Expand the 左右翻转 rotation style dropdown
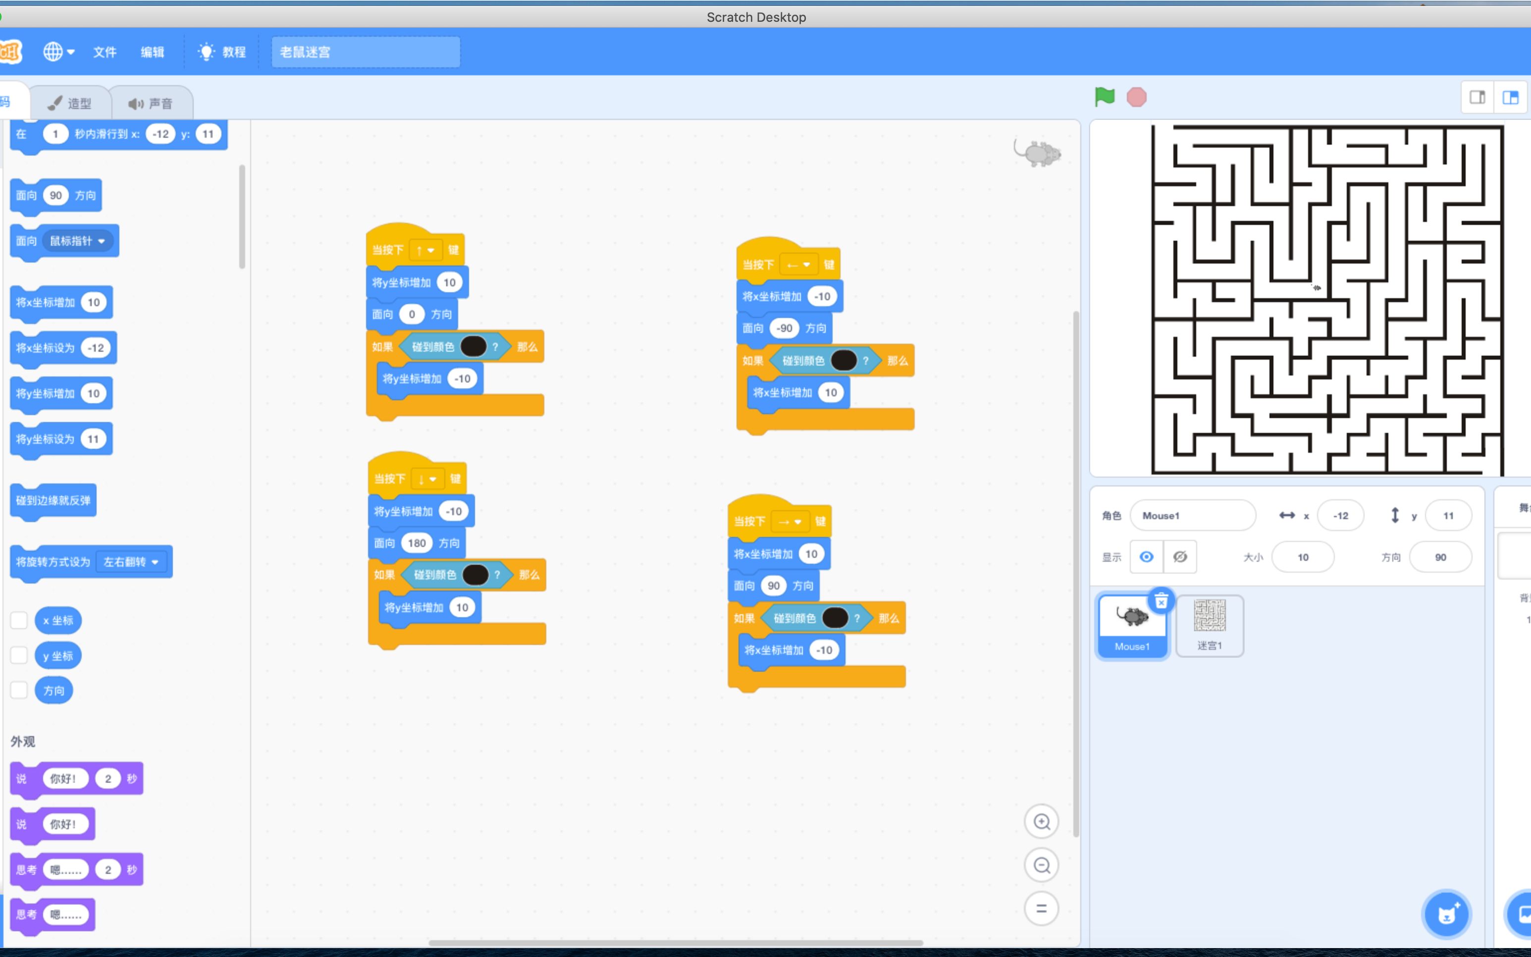The width and height of the screenshot is (1531, 957). pos(132,561)
